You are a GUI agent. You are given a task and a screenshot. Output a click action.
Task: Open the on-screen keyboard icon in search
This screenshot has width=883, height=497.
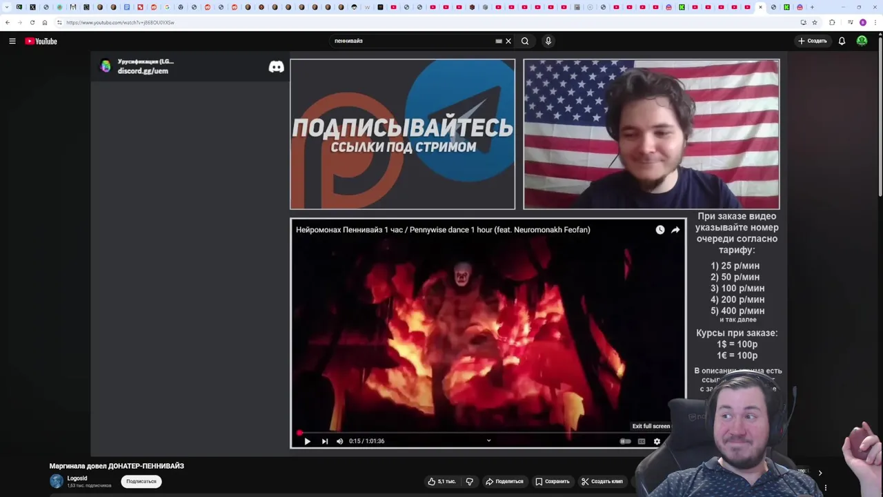tap(499, 41)
